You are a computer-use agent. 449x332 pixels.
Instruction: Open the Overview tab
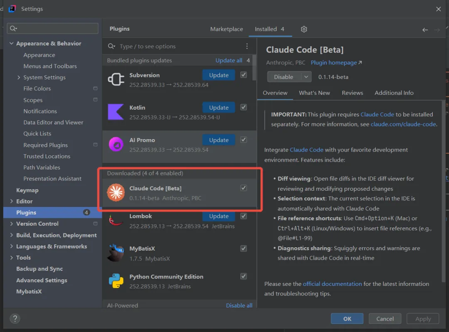(x=275, y=93)
